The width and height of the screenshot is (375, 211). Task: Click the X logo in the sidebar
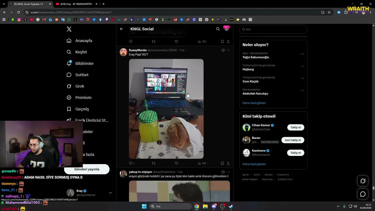coord(69,29)
